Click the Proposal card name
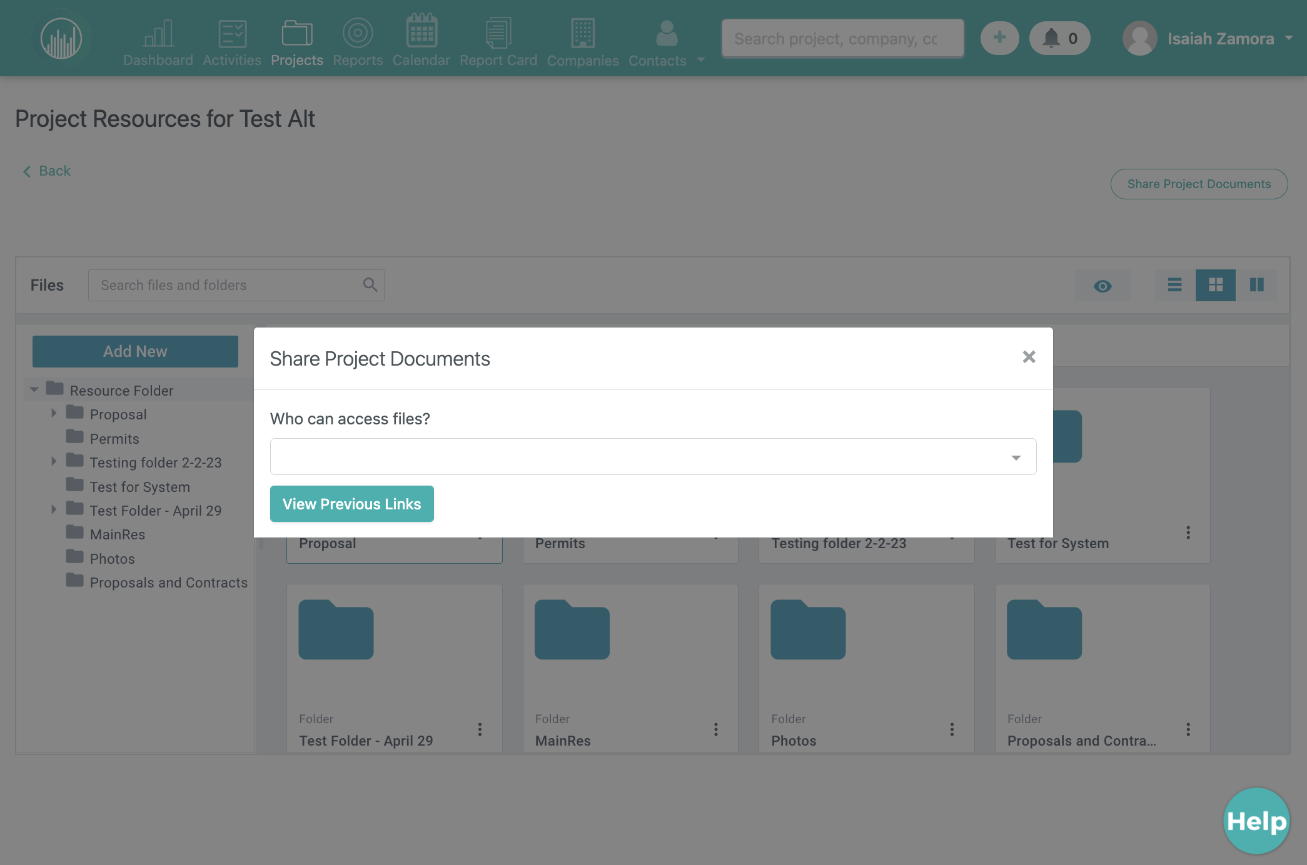1307x865 pixels. (x=328, y=543)
